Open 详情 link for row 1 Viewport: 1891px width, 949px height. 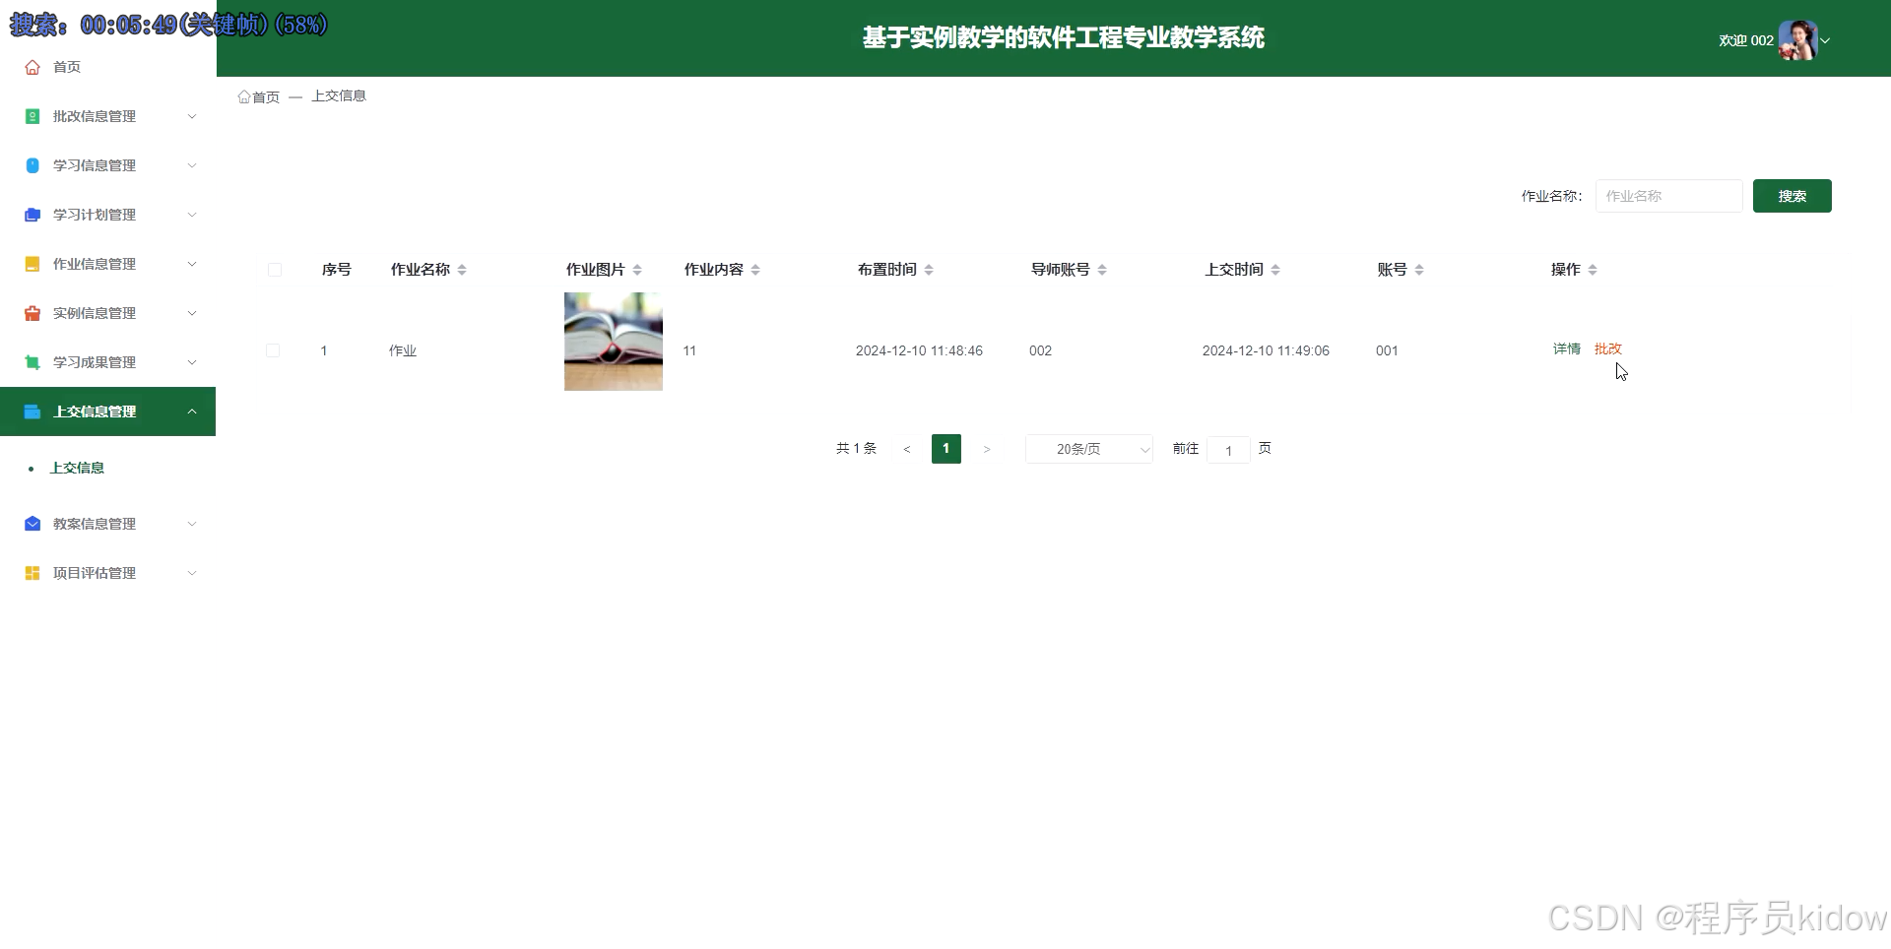[x=1566, y=348]
